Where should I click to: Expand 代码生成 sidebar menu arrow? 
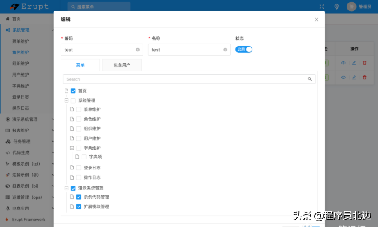pyautogui.click(x=53, y=153)
